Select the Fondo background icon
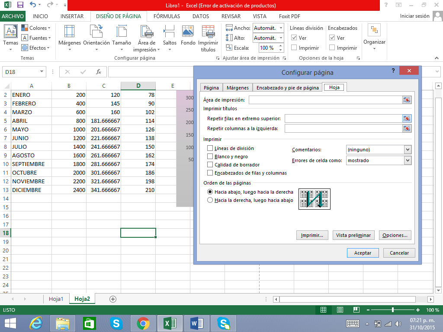 tap(188, 32)
